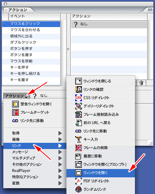Click the ウィンドウを開く(プロンプト) icon
This screenshot has height=194, width=155.
79,164
